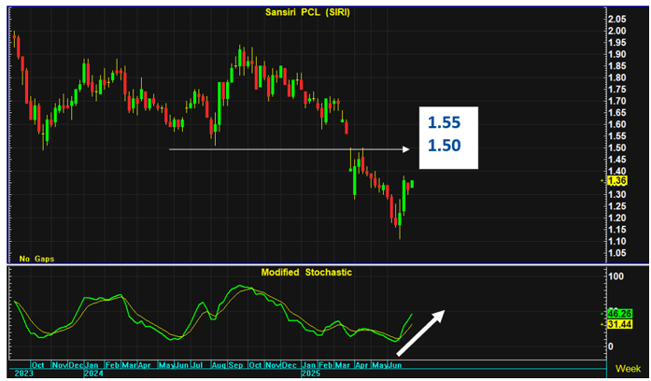Click the 1.20 price axis label

[617, 218]
